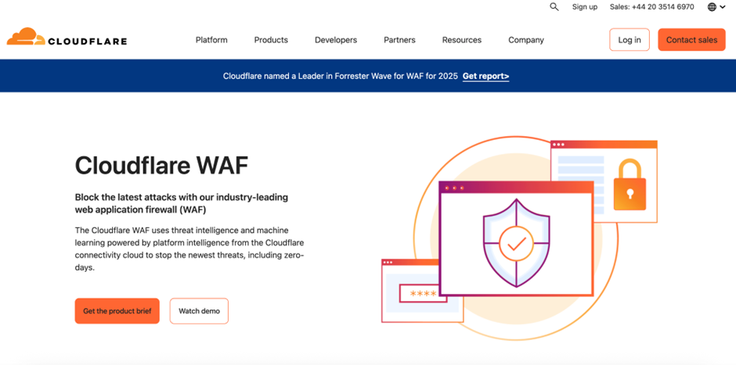Open the Developers menu
Image resolution: width=736 pixels, height=365 pixels.
click(336, 40)
